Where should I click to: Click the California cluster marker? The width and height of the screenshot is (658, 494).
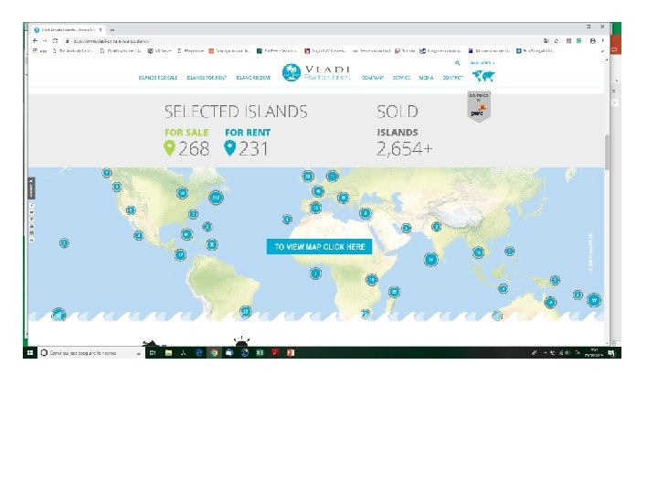click(x=131, y=210)
